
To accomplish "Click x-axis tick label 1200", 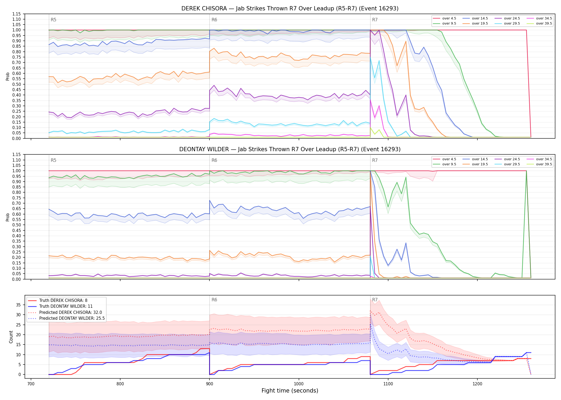I will [477, 384].
